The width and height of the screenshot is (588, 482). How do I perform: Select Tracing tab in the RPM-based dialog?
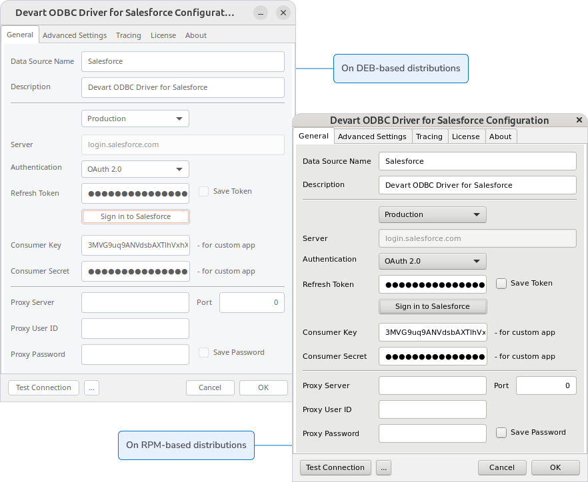tap(429, 136)
